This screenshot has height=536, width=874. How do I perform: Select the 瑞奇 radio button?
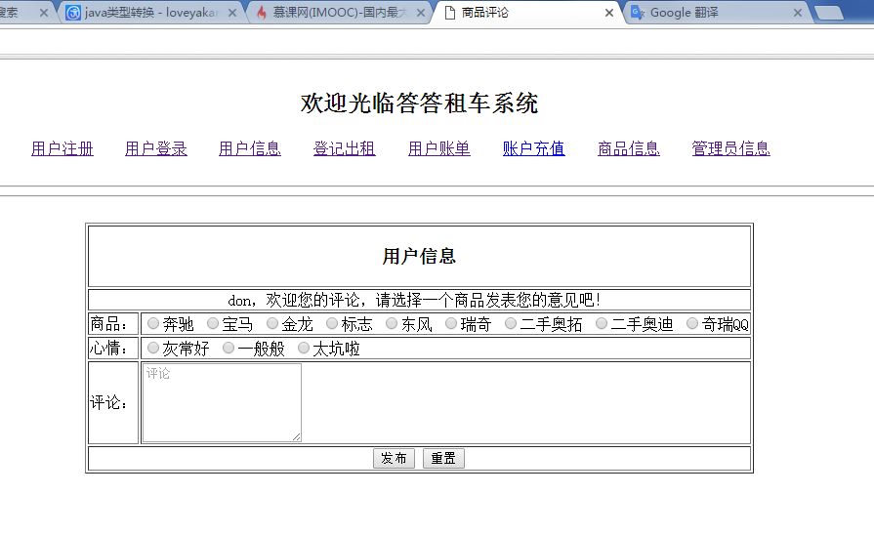click(451, 323)
